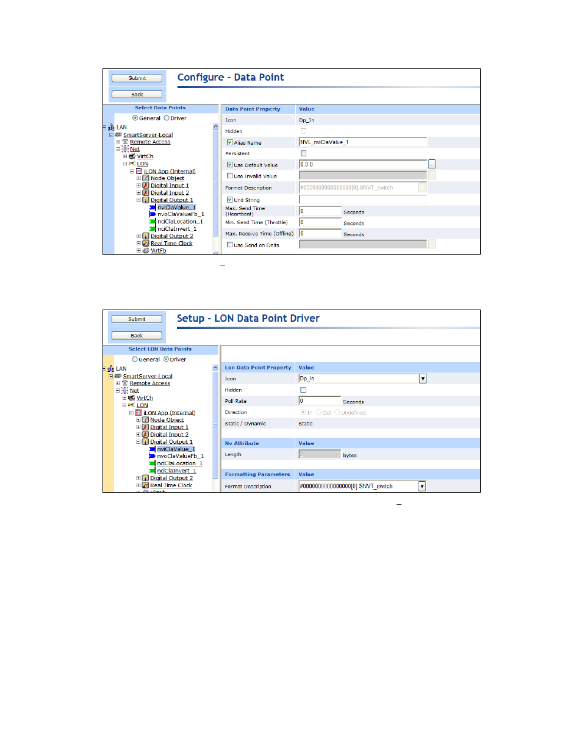582x754 pixels.
Task: Collapse Digital Output 1 in Configure Data Point tree
Action: tap(138, 200)
